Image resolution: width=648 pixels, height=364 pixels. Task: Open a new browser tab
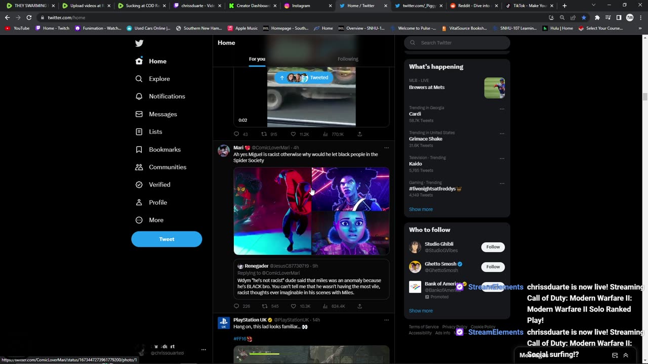coord(564,6)
